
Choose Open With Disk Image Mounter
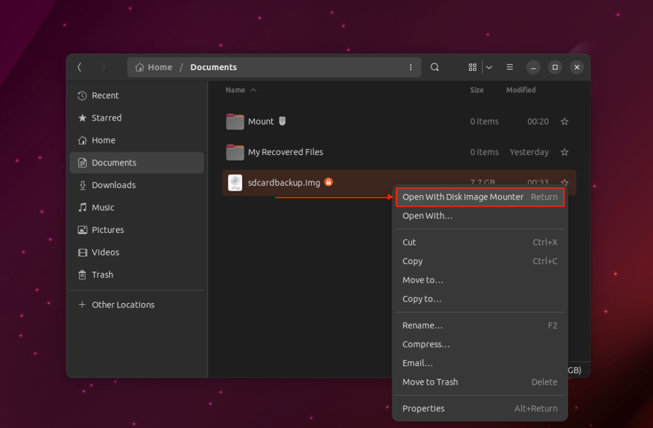click(x=463, y=196)
